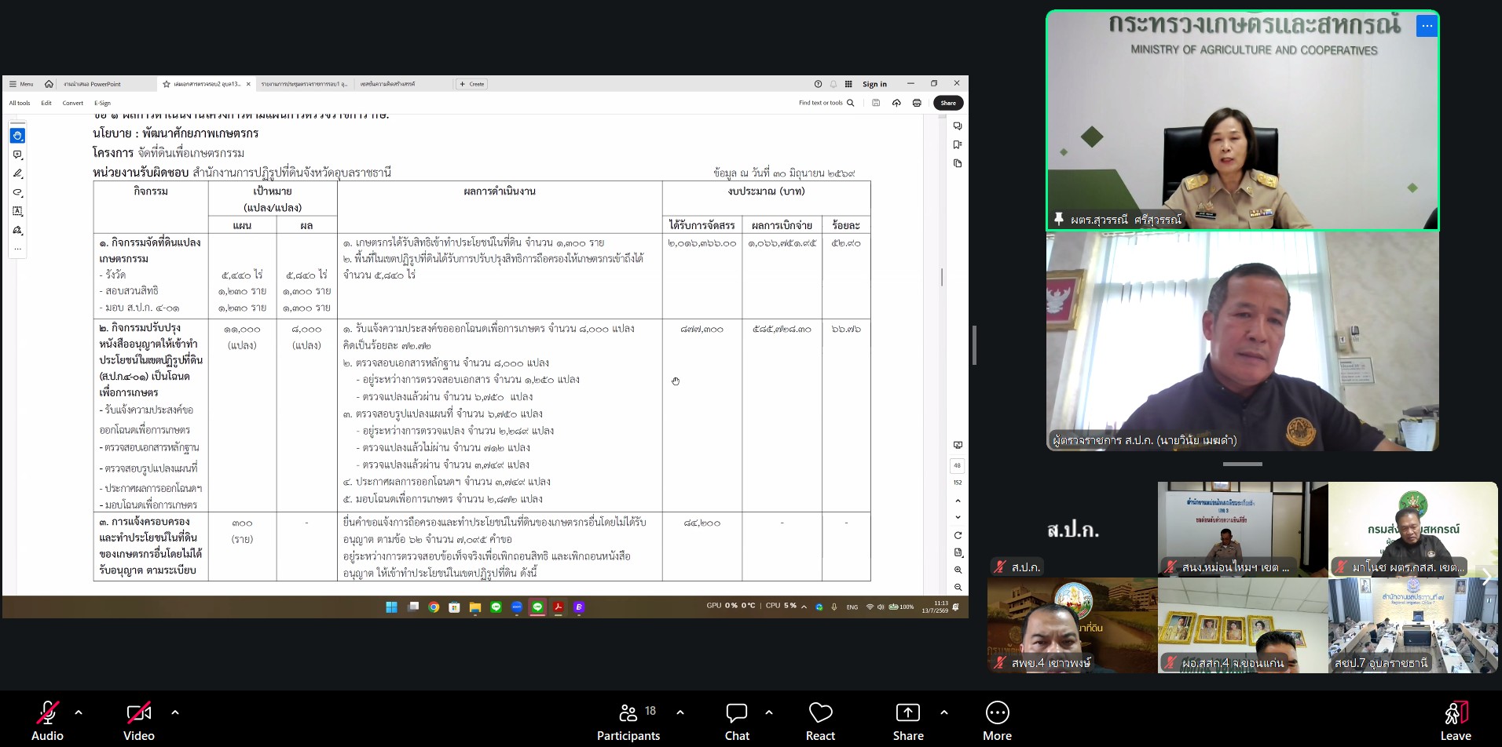This screenshot has height=747, width=1502.
Task: Open the comments panel on right rail
Action: pos(958,126)
